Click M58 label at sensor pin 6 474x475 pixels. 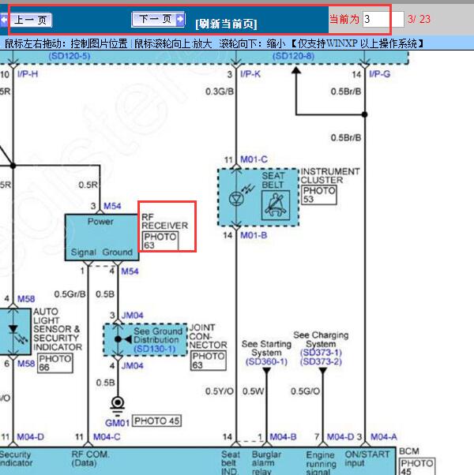(26, 363)
